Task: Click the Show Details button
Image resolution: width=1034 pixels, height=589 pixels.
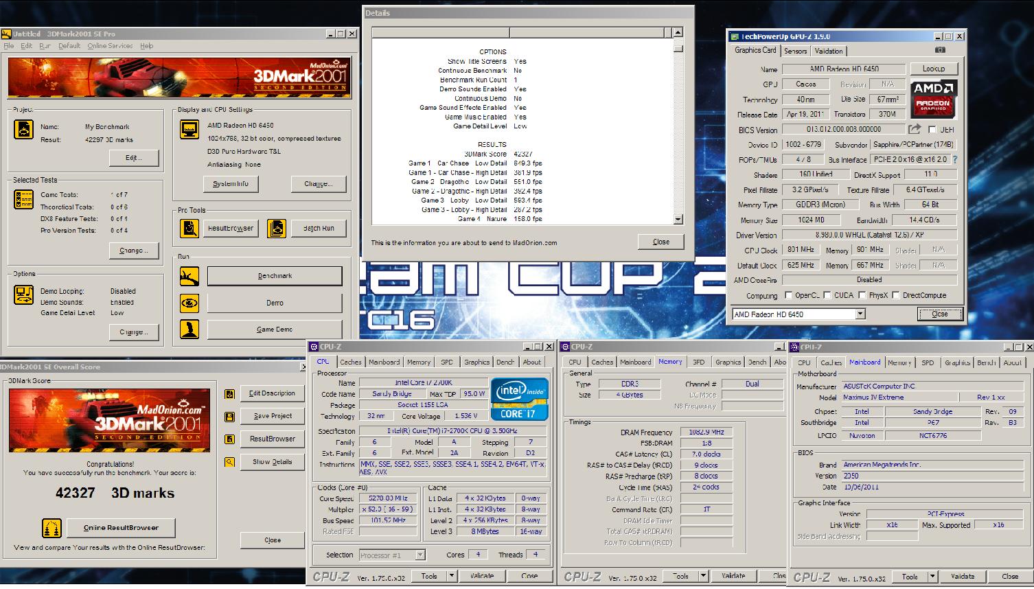Action: [x=272, y=462]
